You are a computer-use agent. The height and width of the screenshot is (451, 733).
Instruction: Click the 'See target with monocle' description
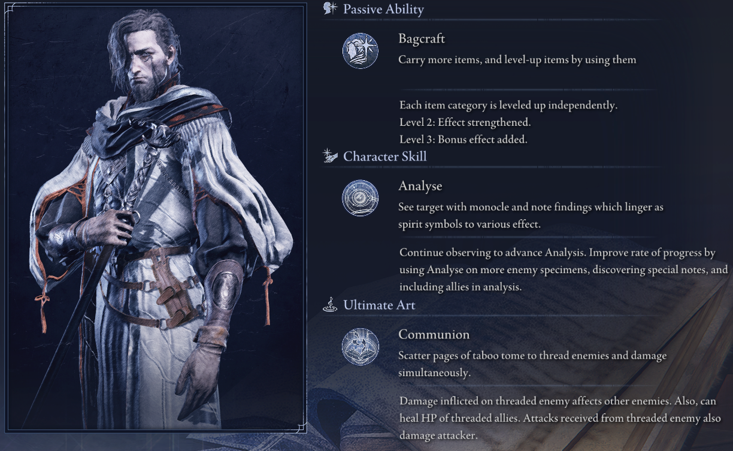(531, 216)
